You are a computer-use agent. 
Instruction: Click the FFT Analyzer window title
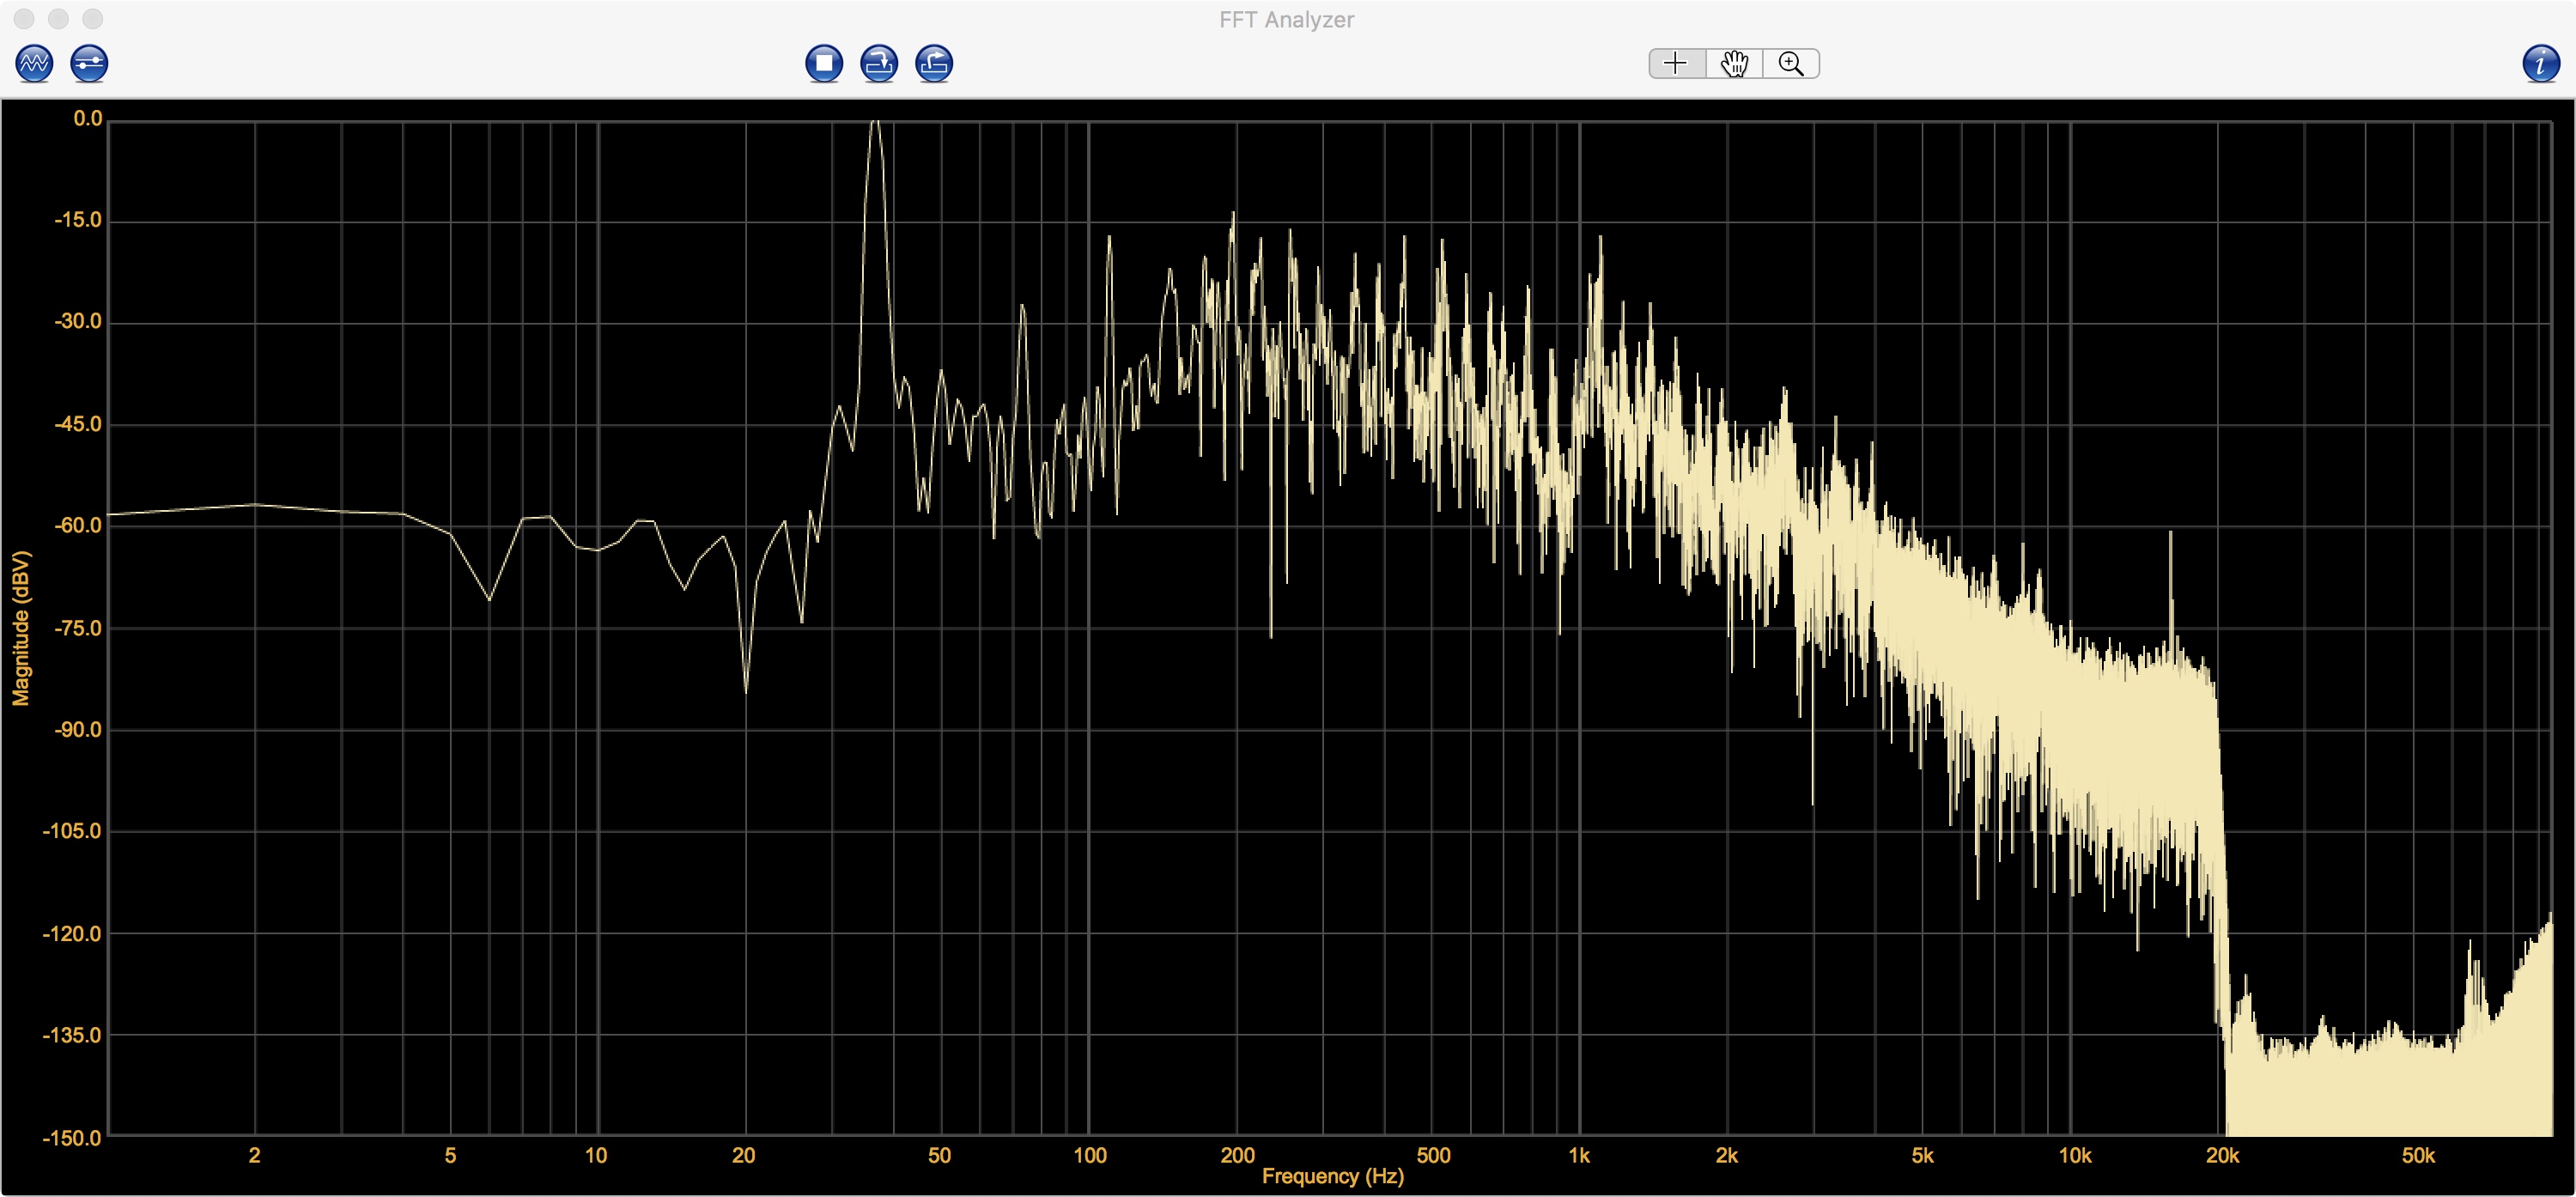[1286, 20]
